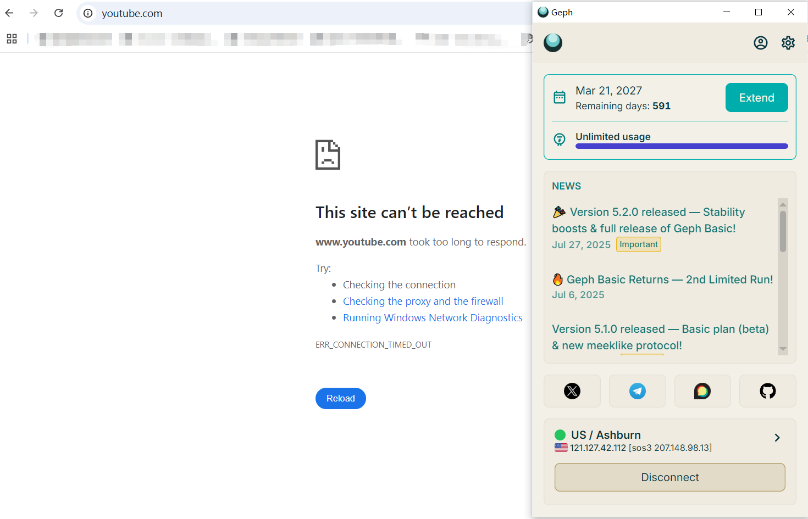The height and width of the screenshot is (519, 808).
Task: Click the NEWS section heading
Action: coord(566,186)
